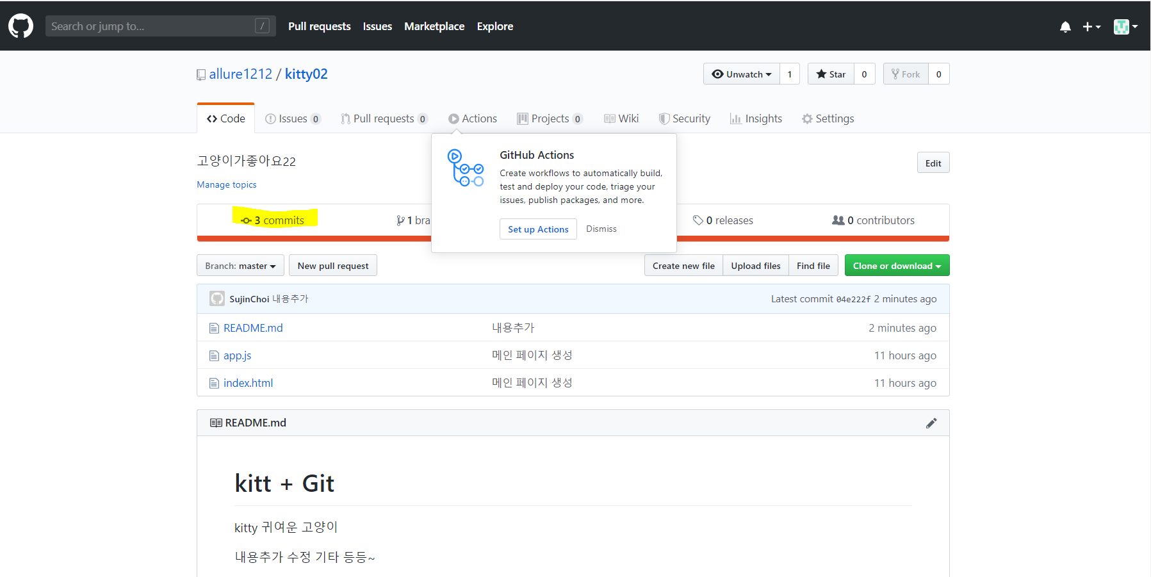Open the 0 contributors page
1151x577 pixels.
coord(873,220)
